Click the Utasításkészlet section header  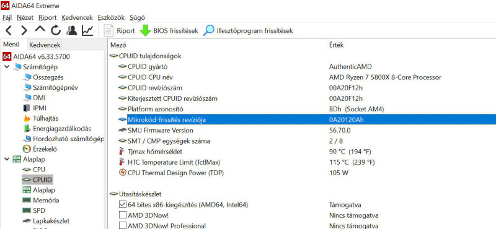(x=140, y=194)
